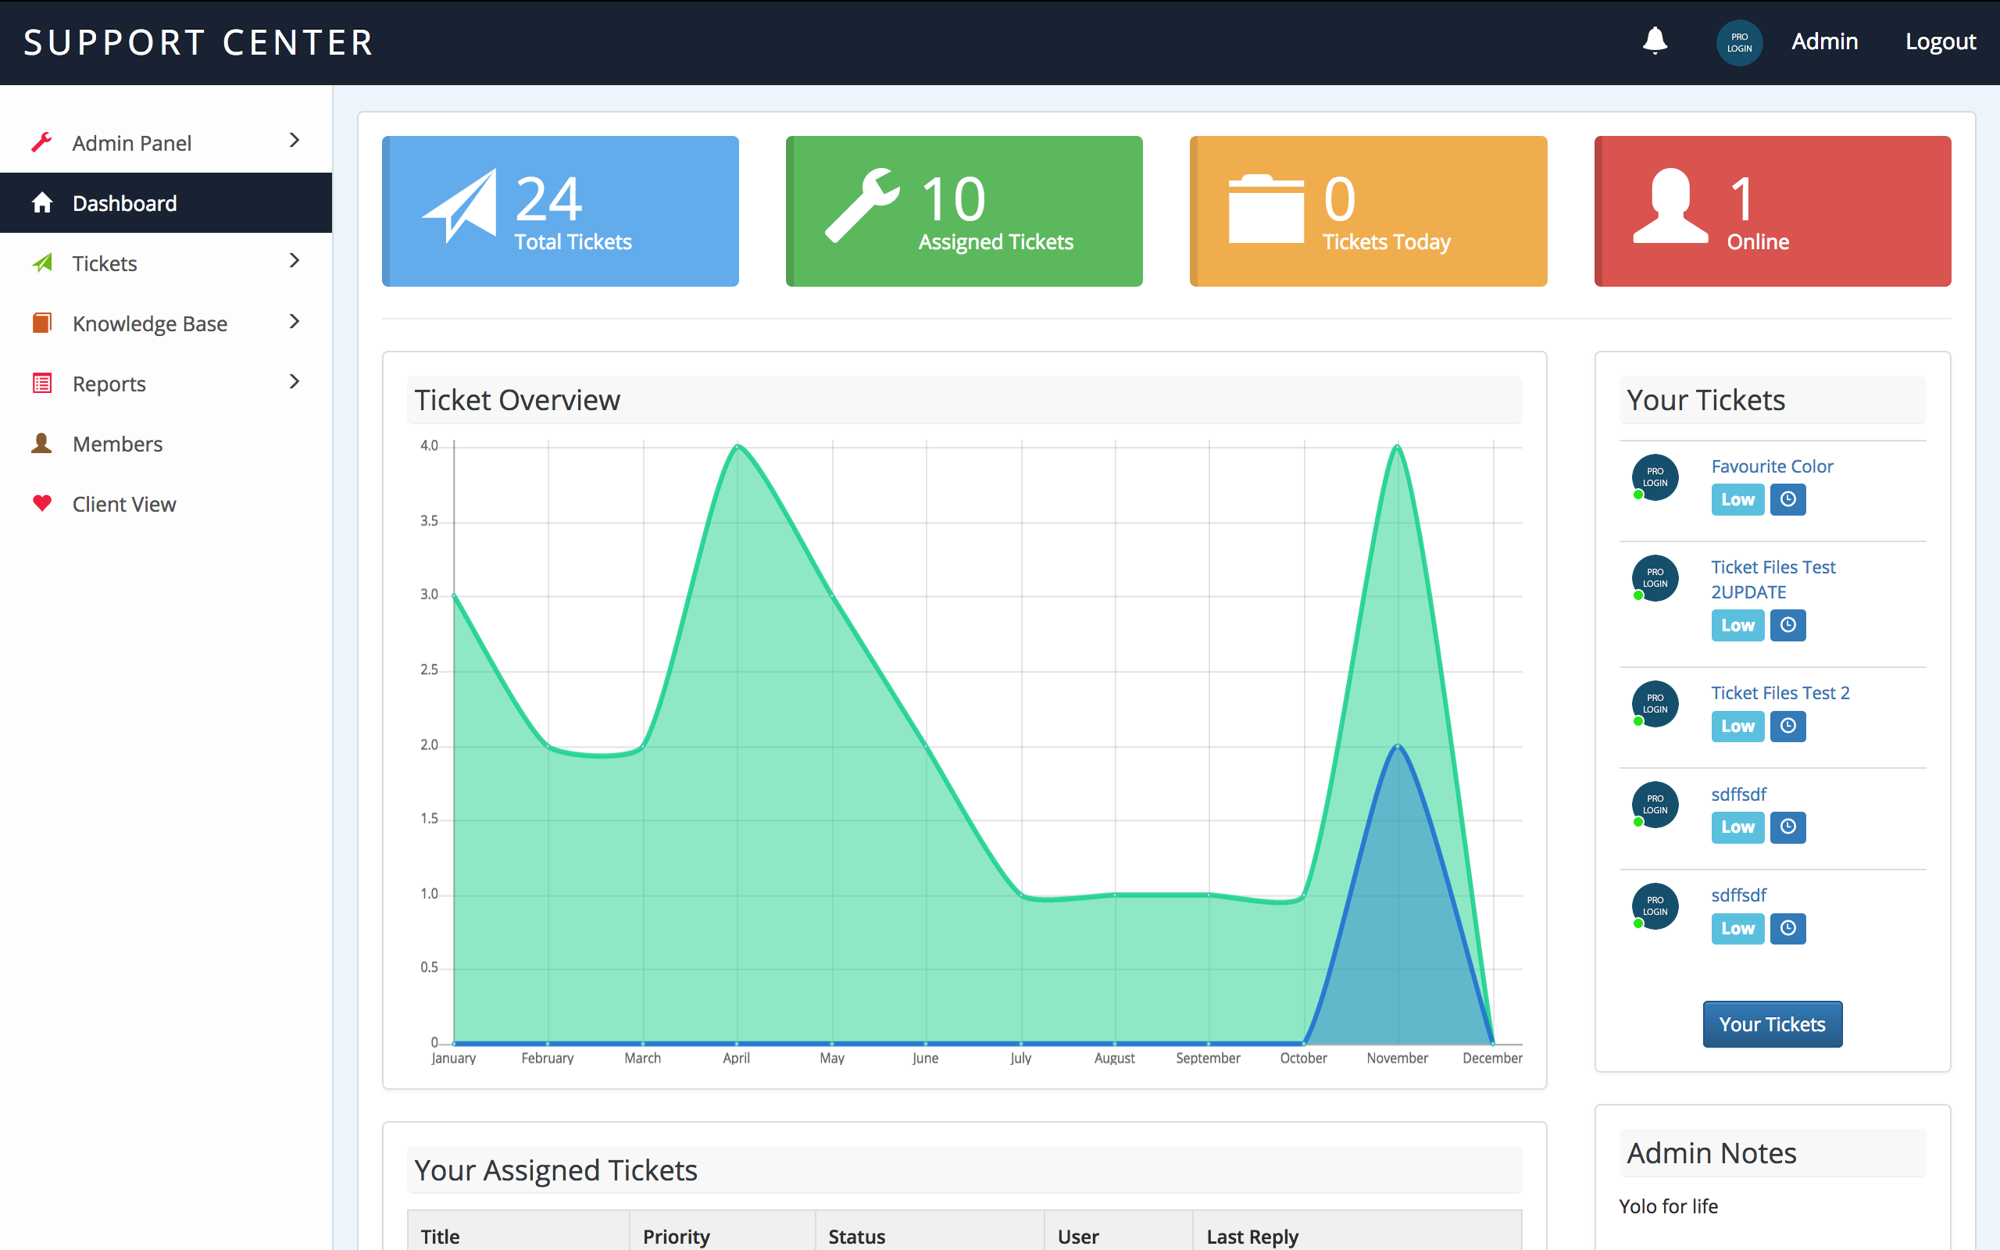Expand the Tickets sidebar menu arrow
This screenshot has height=1250, width=2000.
[x=295, y=261]
